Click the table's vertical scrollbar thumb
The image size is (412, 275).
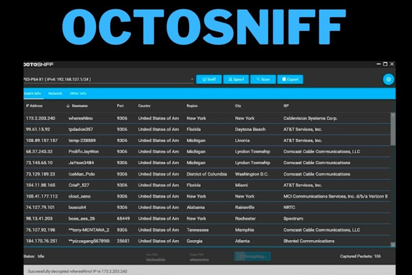[393, 129]
